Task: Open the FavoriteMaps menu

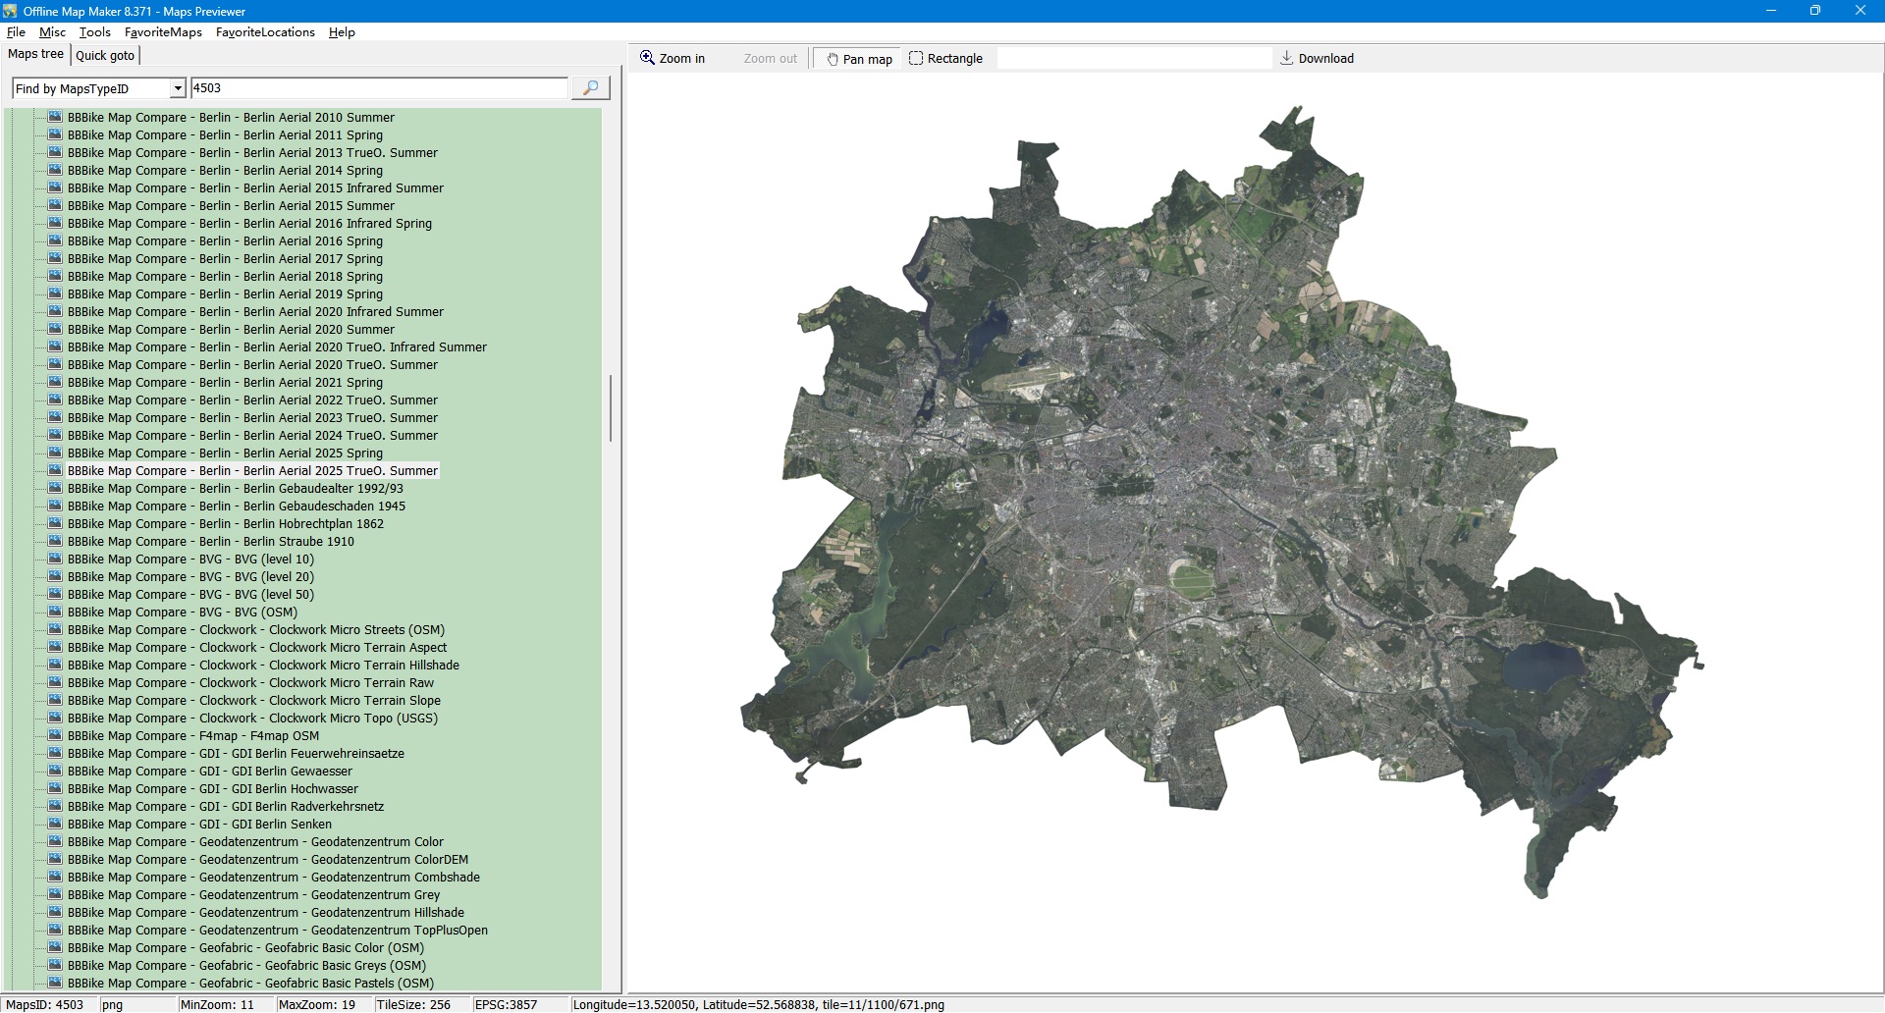Action: pos(163,32)
